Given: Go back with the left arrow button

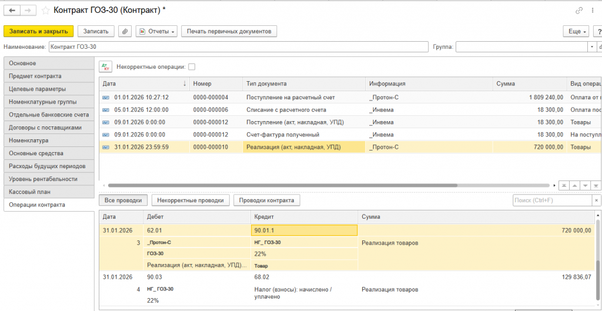Looking at the screenshot, I should (x=12, y=11).
